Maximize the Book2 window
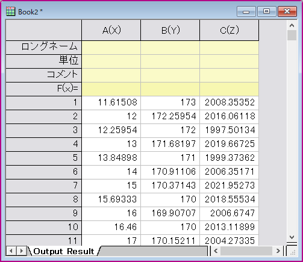Viewport: 303px width, 262px height. [x=266, y=11]
